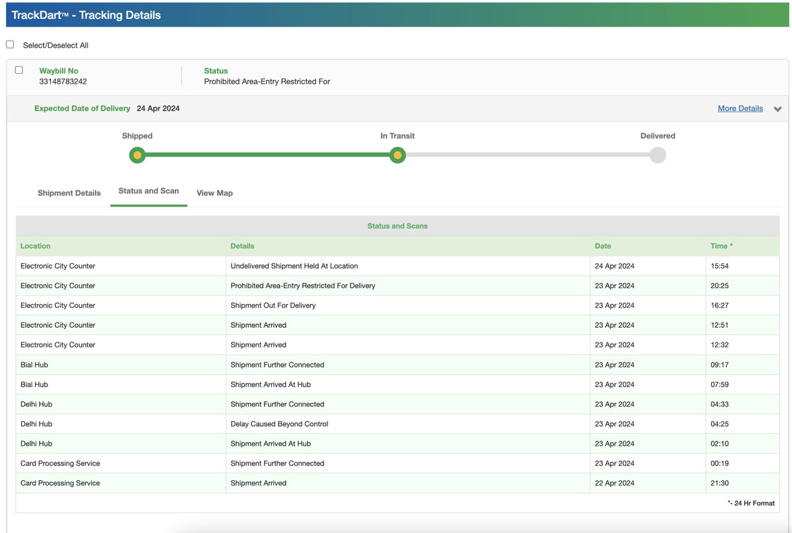The height and width of the screenshot is (533, 792).
Task: Select Prohibited Area-Entry Restricted For Delivery entry
Action: (303, 286)
